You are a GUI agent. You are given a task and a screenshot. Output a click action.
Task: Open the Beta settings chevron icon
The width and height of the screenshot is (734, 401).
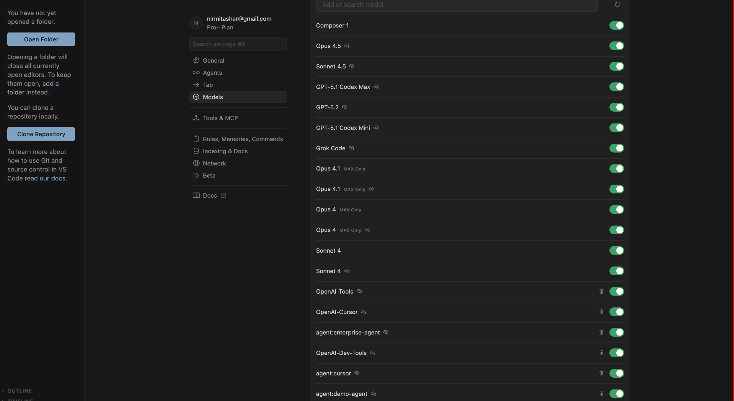pyautogui.click(x=196, y=175)
